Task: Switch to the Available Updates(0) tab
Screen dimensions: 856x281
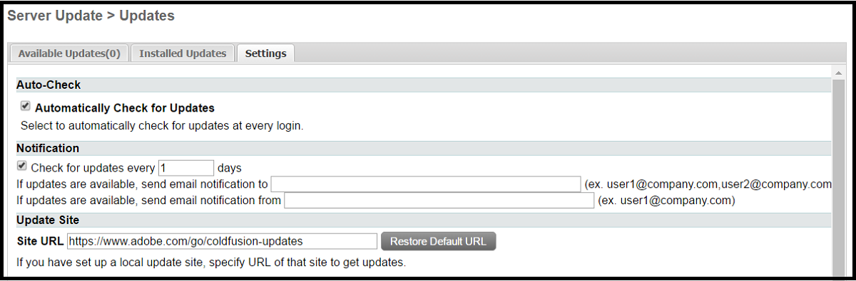Action: pos(69,53)
